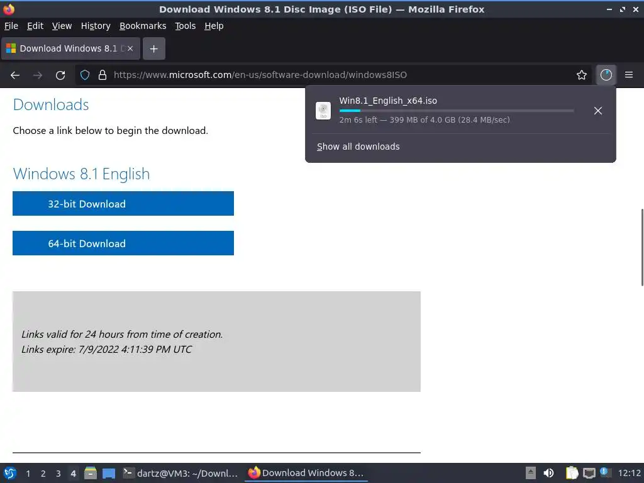Viewport: 644px width, 483px height.
Task: Open a new tab with plus button
Action: (x=153, y=48)
